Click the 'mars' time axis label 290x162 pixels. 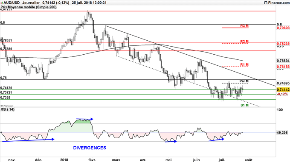(116, 160)
